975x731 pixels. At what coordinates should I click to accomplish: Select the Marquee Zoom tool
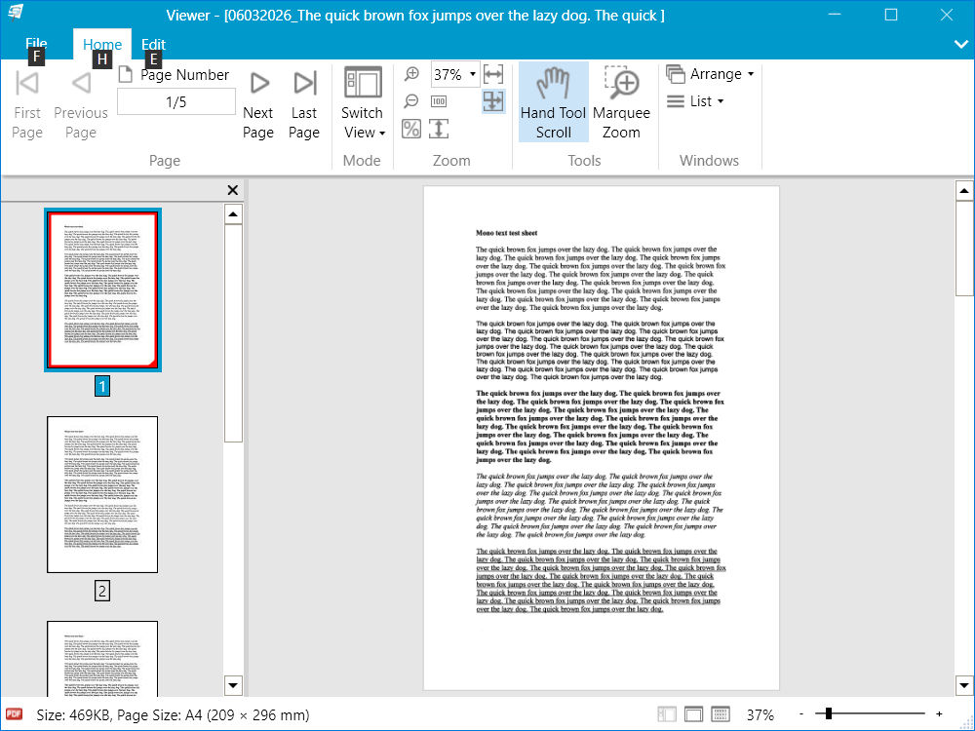[x=621, y=102]
